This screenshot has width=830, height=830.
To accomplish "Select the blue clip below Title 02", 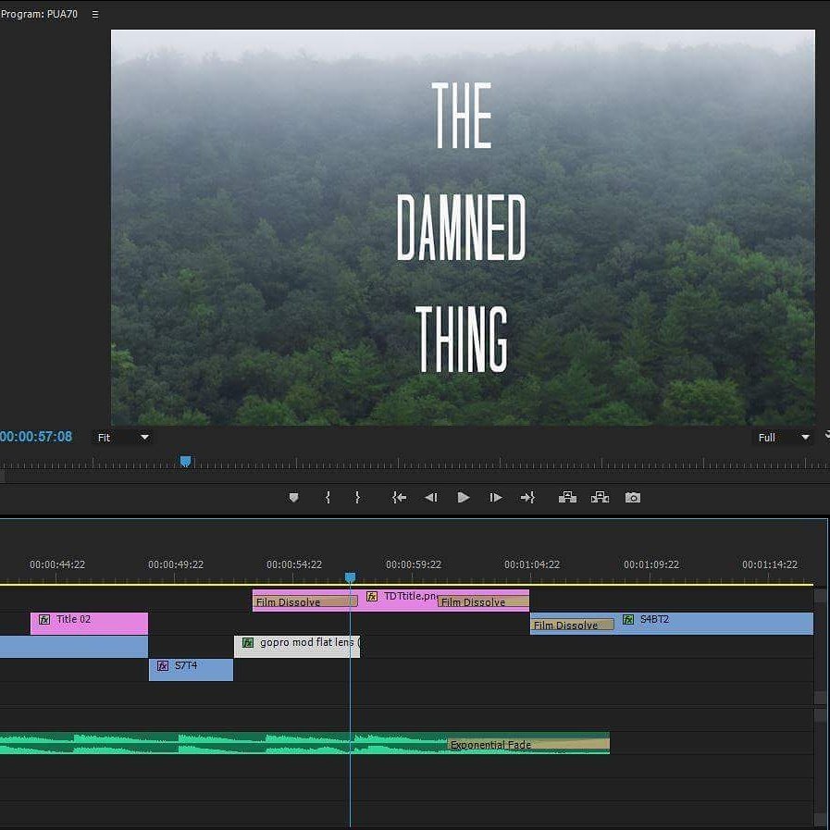I will [x=74, y=646].
